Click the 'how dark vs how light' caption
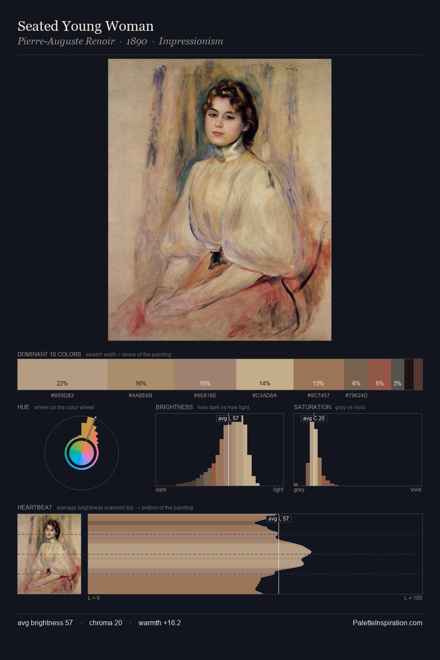This screenshot has width=440, height=660. 224,407
